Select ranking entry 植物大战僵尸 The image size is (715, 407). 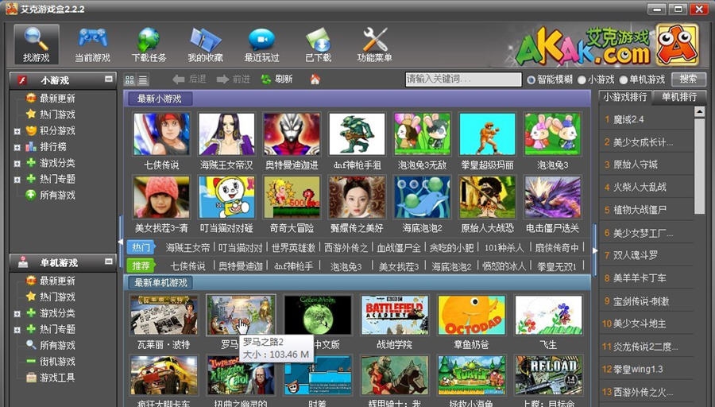click(x=640, y=210)
